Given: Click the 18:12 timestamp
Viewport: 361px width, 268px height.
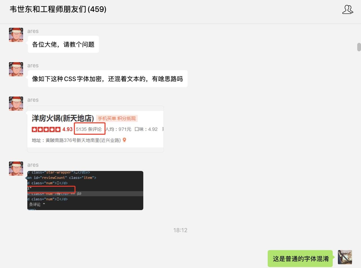Looking at the screenshot, I should coord(180,230).
